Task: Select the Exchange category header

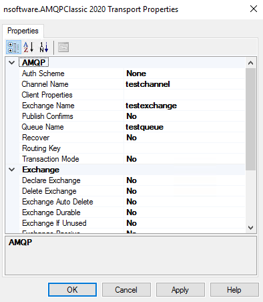Action: [x=41, y=170]
